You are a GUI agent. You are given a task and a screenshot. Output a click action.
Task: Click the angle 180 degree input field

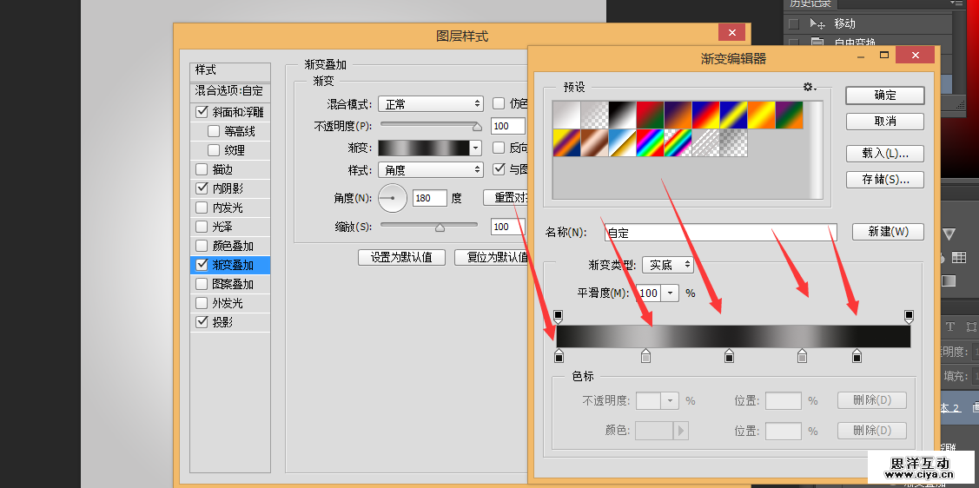click(x=429, y=198)
